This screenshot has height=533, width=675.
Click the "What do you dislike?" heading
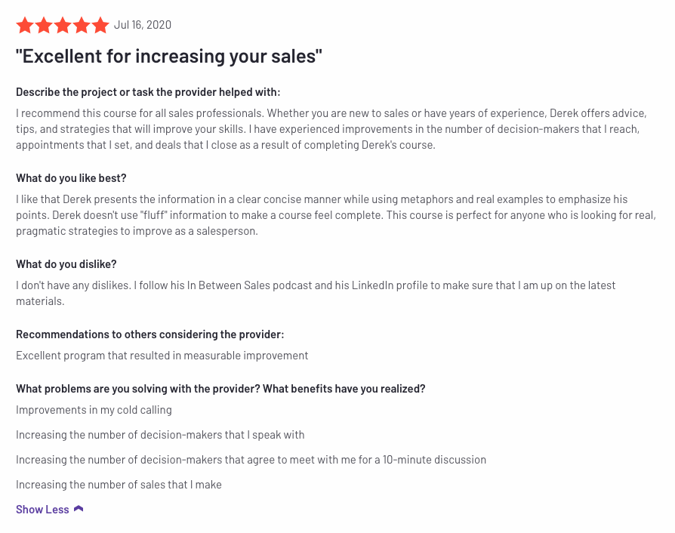click(x=66, y=264)
